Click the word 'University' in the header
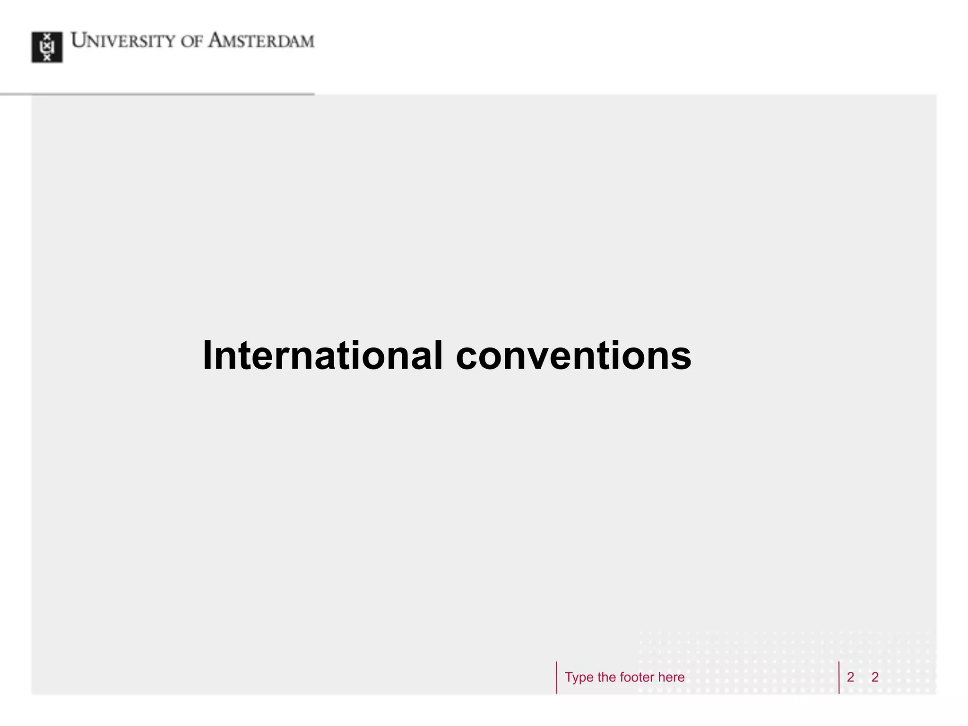The height and width of the screenshot is (726, 968). click(x=123, y=41)
